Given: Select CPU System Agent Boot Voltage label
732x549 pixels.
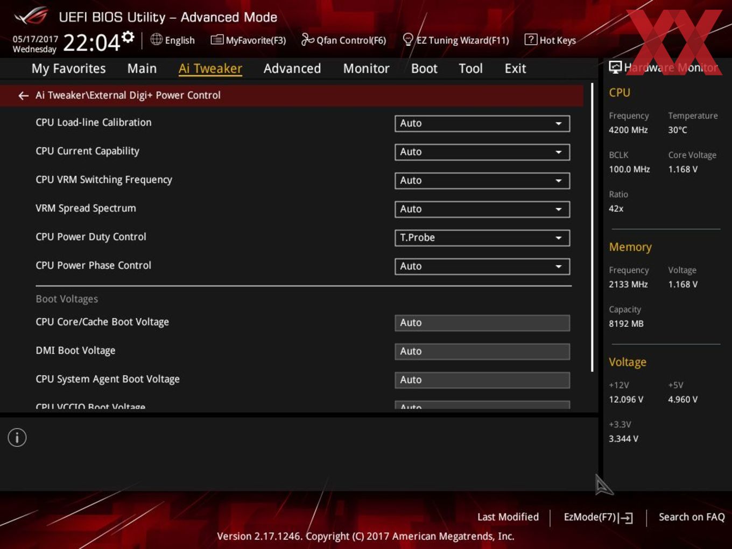Looking at the screenshot, I should point(108,379).
